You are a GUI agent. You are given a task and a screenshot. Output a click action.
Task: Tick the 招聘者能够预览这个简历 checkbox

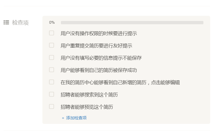pos(51,107)
